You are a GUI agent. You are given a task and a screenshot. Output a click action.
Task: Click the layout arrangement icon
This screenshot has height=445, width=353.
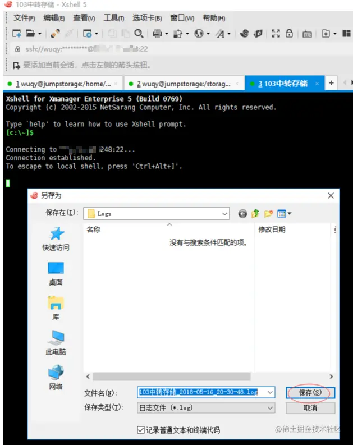coord(346,34)
